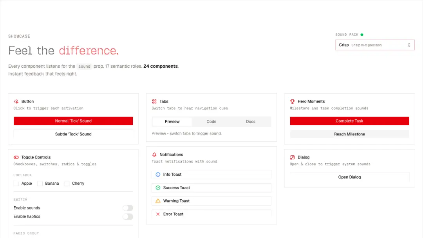Click the Toggle Controls switch icon

pos(16,157)
